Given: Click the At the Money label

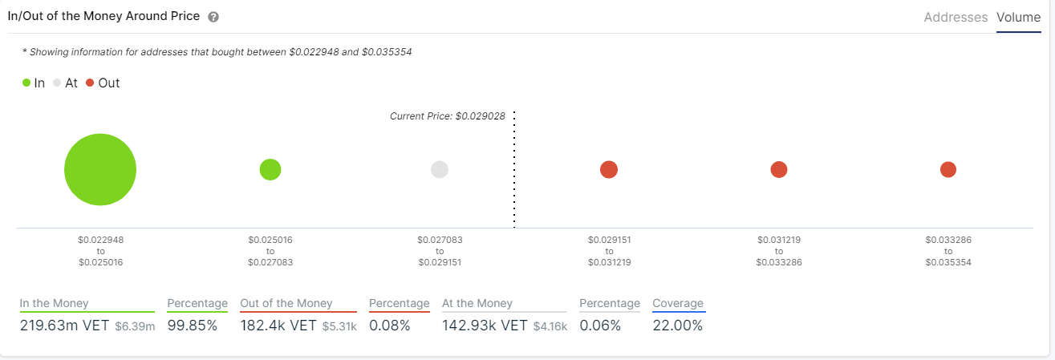Looking at the screenshot, I should coord(477,303).
